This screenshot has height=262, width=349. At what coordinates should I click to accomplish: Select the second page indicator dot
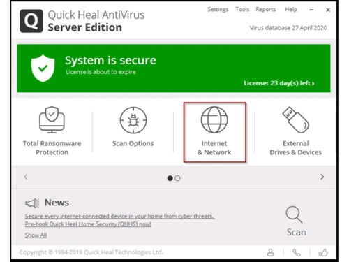[177, 178]
